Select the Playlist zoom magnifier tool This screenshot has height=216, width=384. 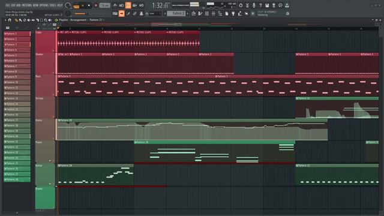coord(46,20)
